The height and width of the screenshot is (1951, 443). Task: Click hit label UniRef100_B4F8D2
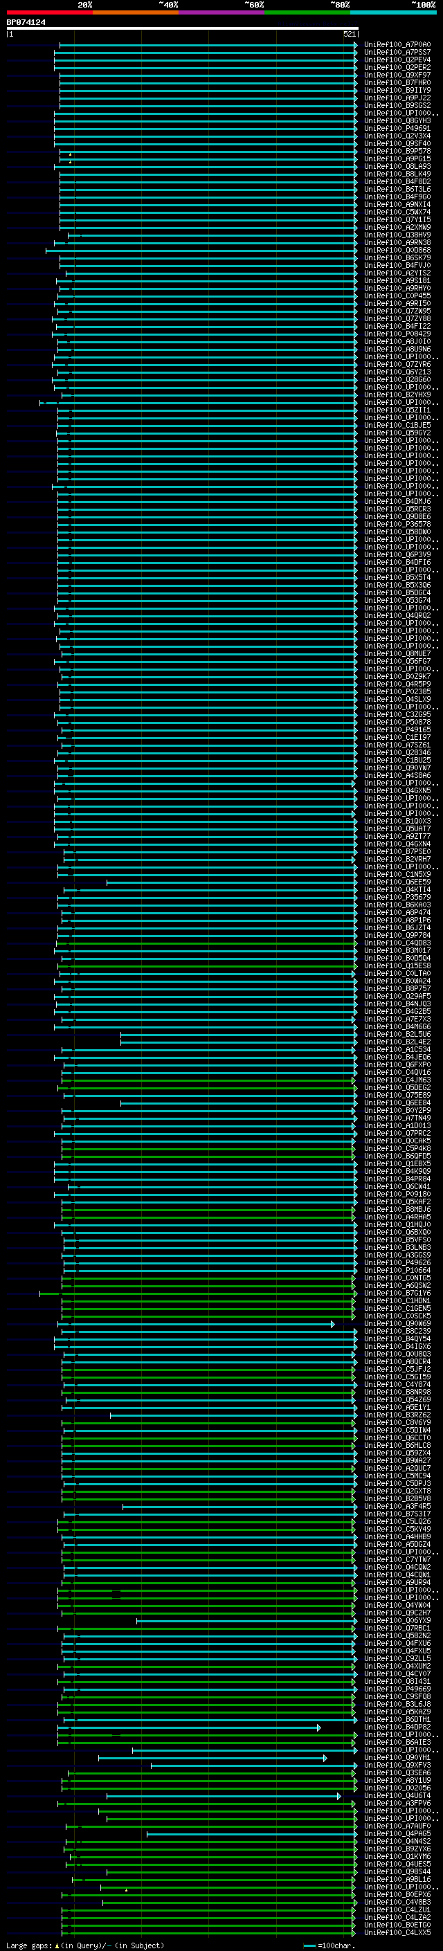[x=397, y=182]
